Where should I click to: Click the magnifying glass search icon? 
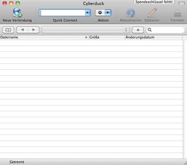[x=150, y=30]
